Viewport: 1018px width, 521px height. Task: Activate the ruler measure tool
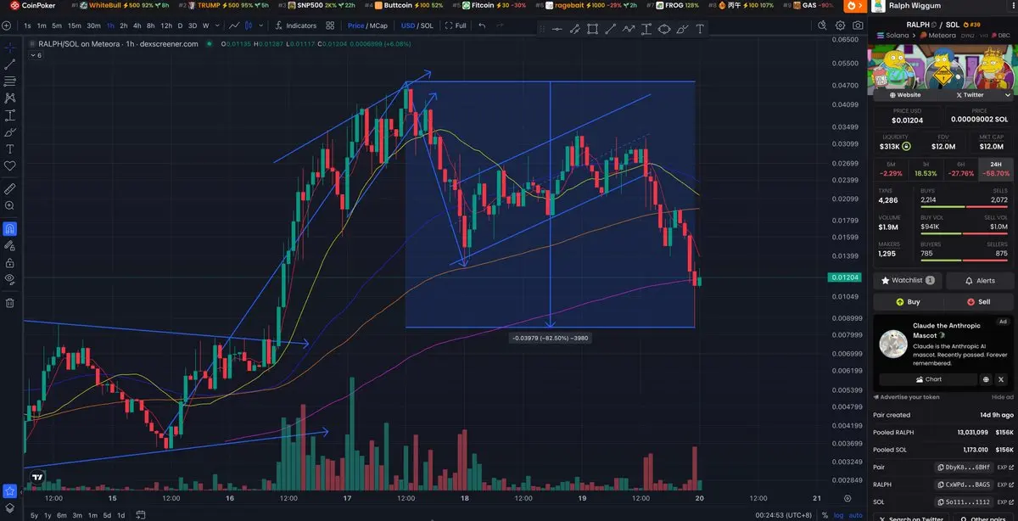click(x=9, y=188)
